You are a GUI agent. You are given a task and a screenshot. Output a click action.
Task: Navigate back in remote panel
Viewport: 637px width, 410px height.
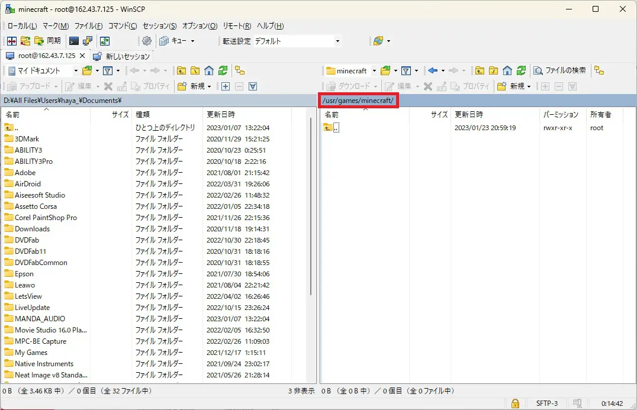click(433, 70)
